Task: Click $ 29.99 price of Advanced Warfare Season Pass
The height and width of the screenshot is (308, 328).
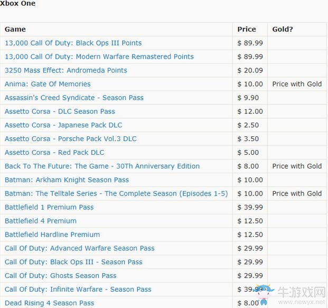Action: point(250,248)
